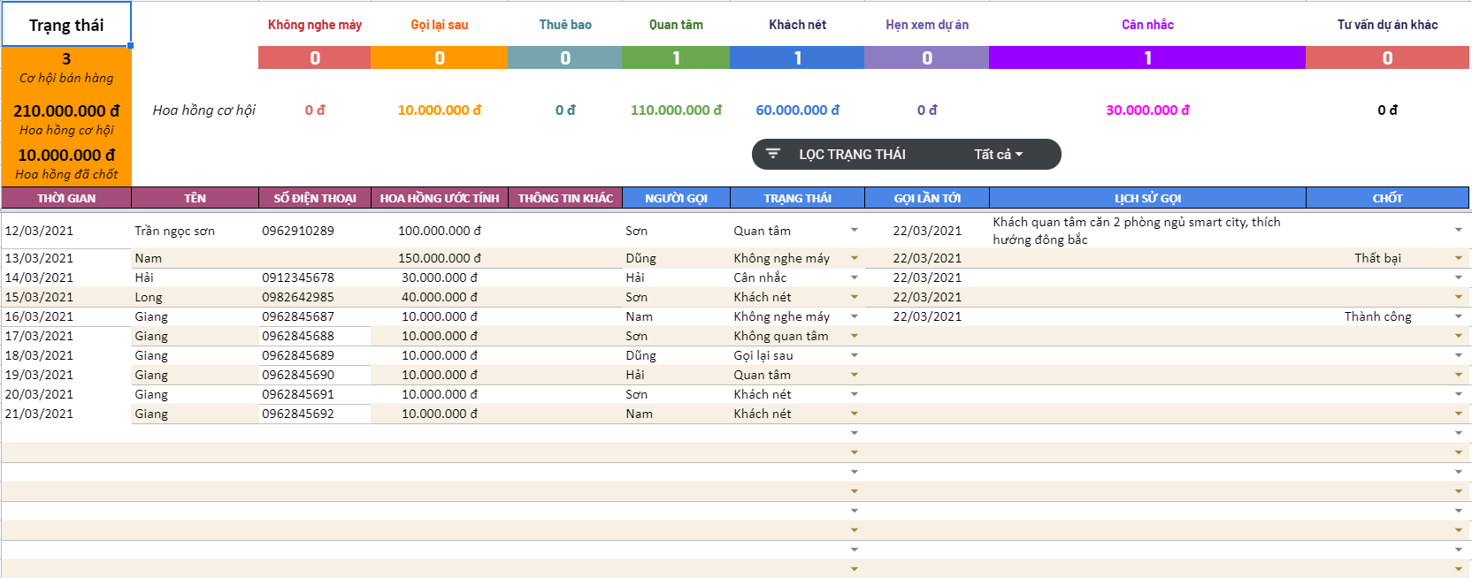Open the Thất bại result dropdown arrow

[x=1458, y=258]
